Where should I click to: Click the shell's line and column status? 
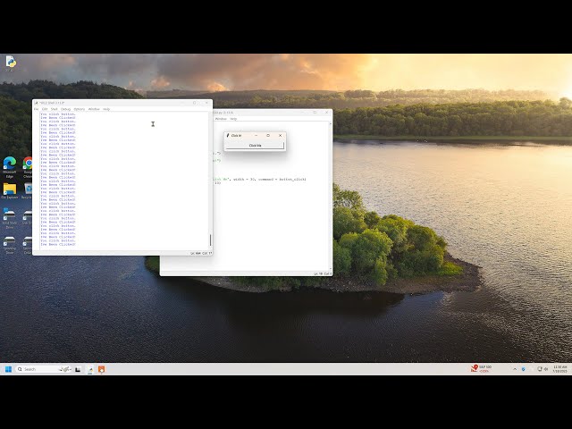(x=200, y=253)
